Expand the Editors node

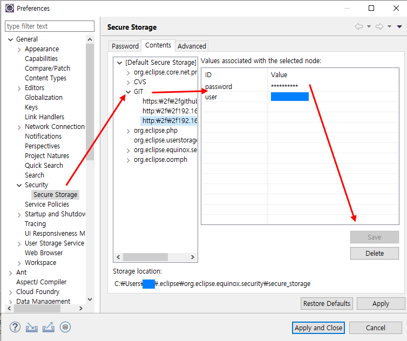pos(19,88)
